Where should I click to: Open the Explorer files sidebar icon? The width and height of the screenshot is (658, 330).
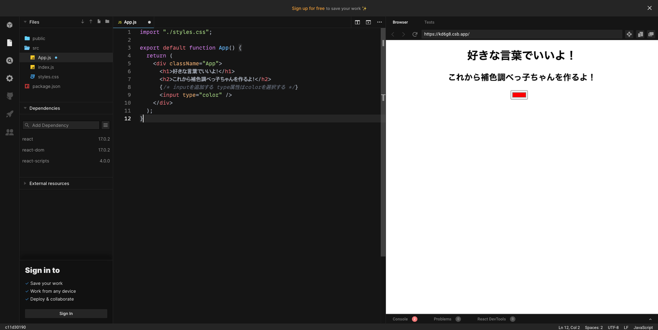[x=9, y=43]
